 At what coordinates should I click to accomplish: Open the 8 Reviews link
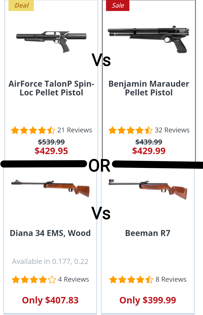point(171,279)
